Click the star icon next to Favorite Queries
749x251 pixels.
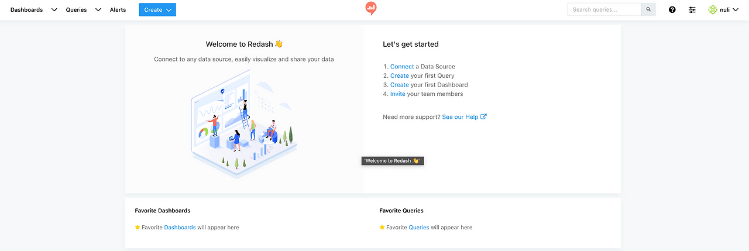(x=382, y=227)
